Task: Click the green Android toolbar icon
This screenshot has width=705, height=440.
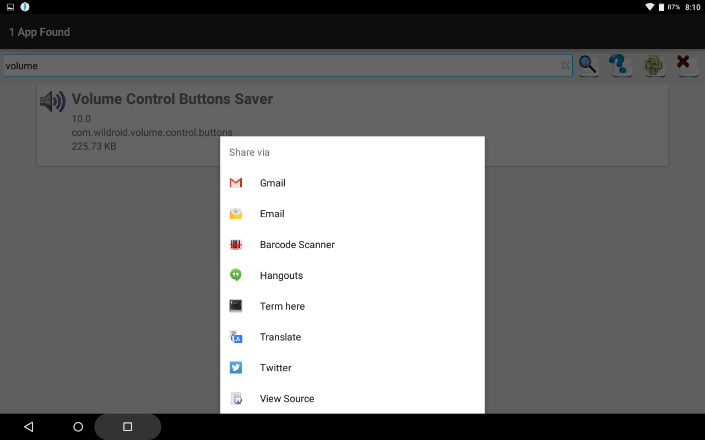Action: pos(654,65)
